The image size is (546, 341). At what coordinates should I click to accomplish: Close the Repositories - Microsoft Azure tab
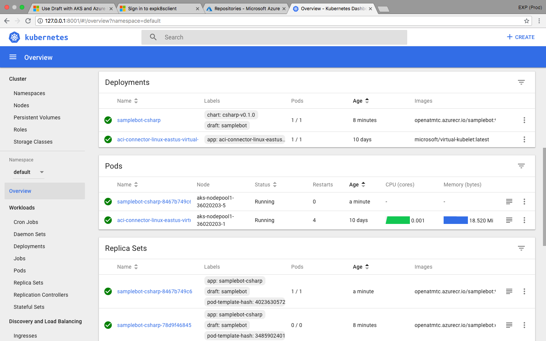click(x=284, y=9)
